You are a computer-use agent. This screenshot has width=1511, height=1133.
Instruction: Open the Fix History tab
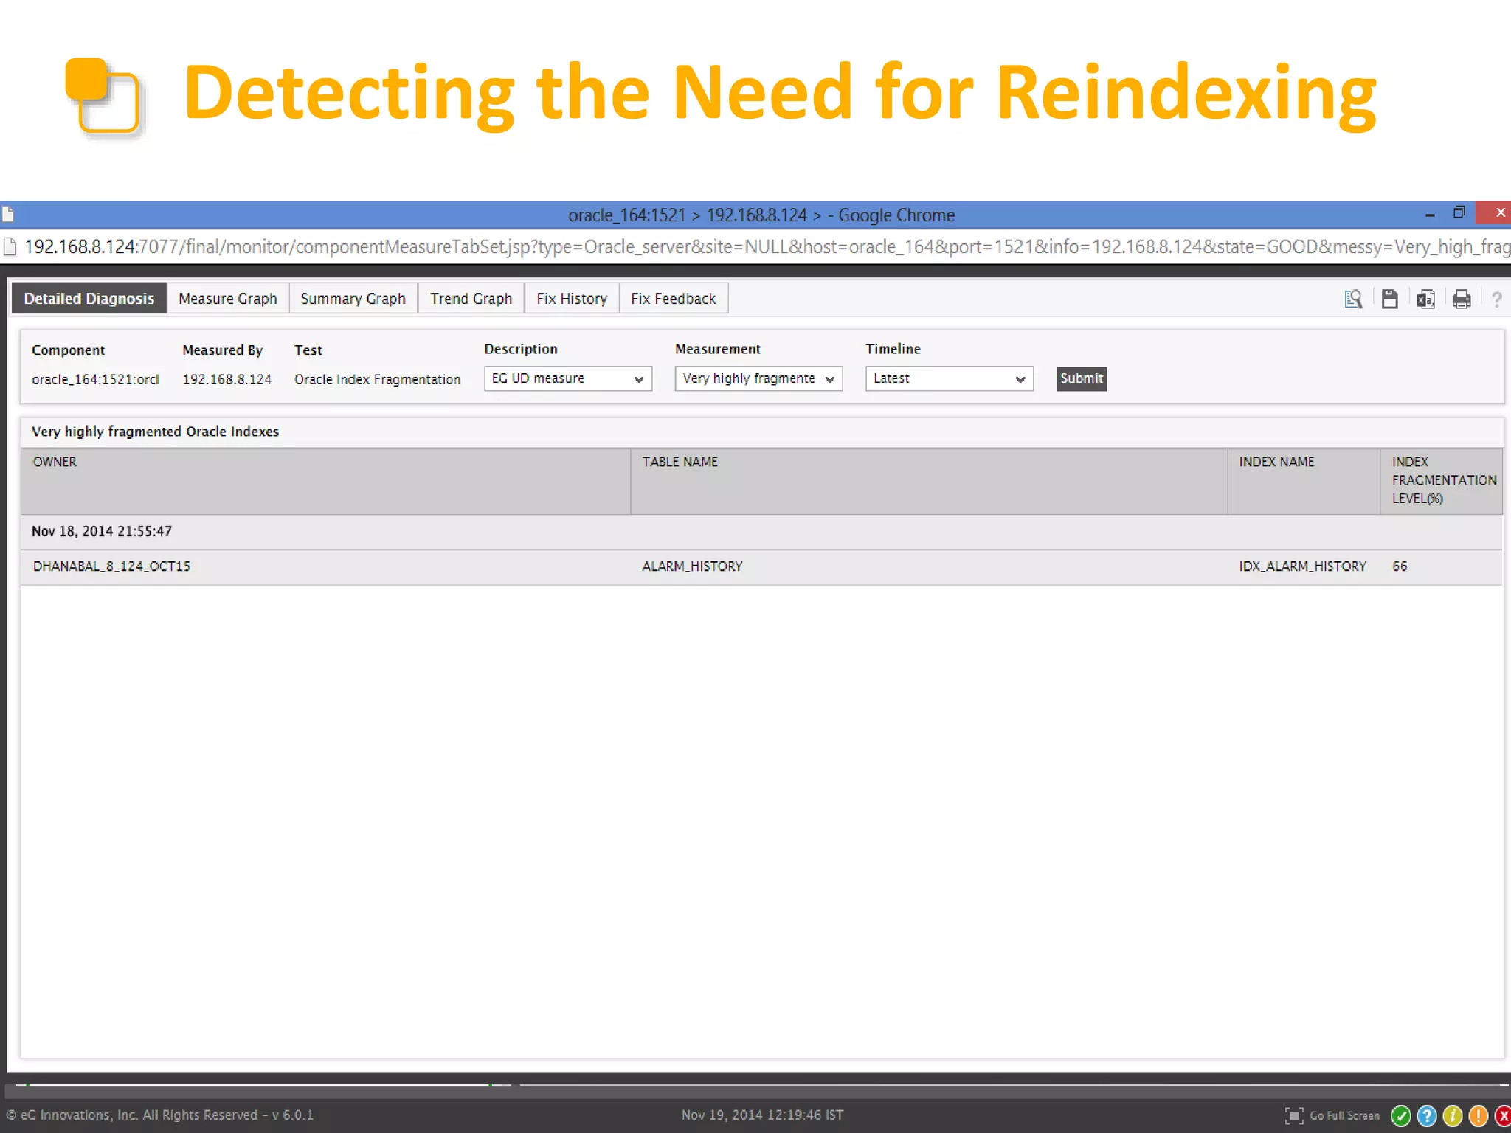pyautogui.click(x=572, y=299)
